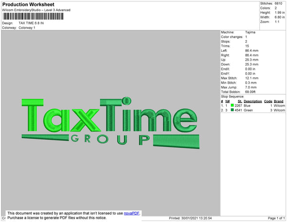
Task: Select the printed date '30/01/2021 13.20.54'
Action: pyautogui.click(x=197, y=218)
